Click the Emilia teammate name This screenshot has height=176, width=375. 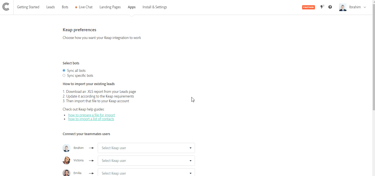78,173
